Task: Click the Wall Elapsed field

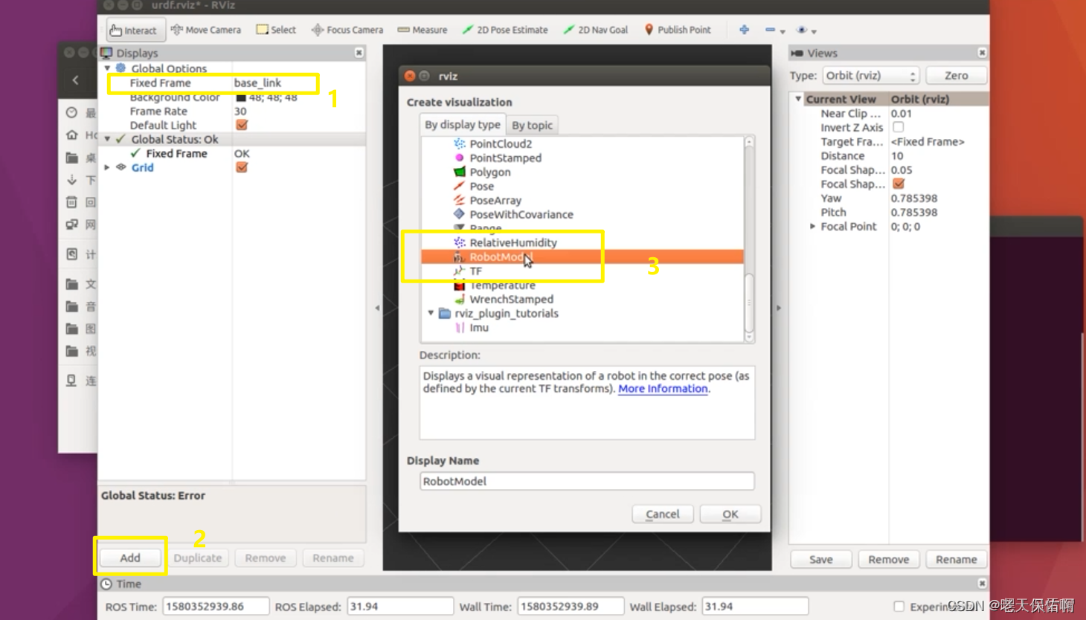Action: [755, 607]
